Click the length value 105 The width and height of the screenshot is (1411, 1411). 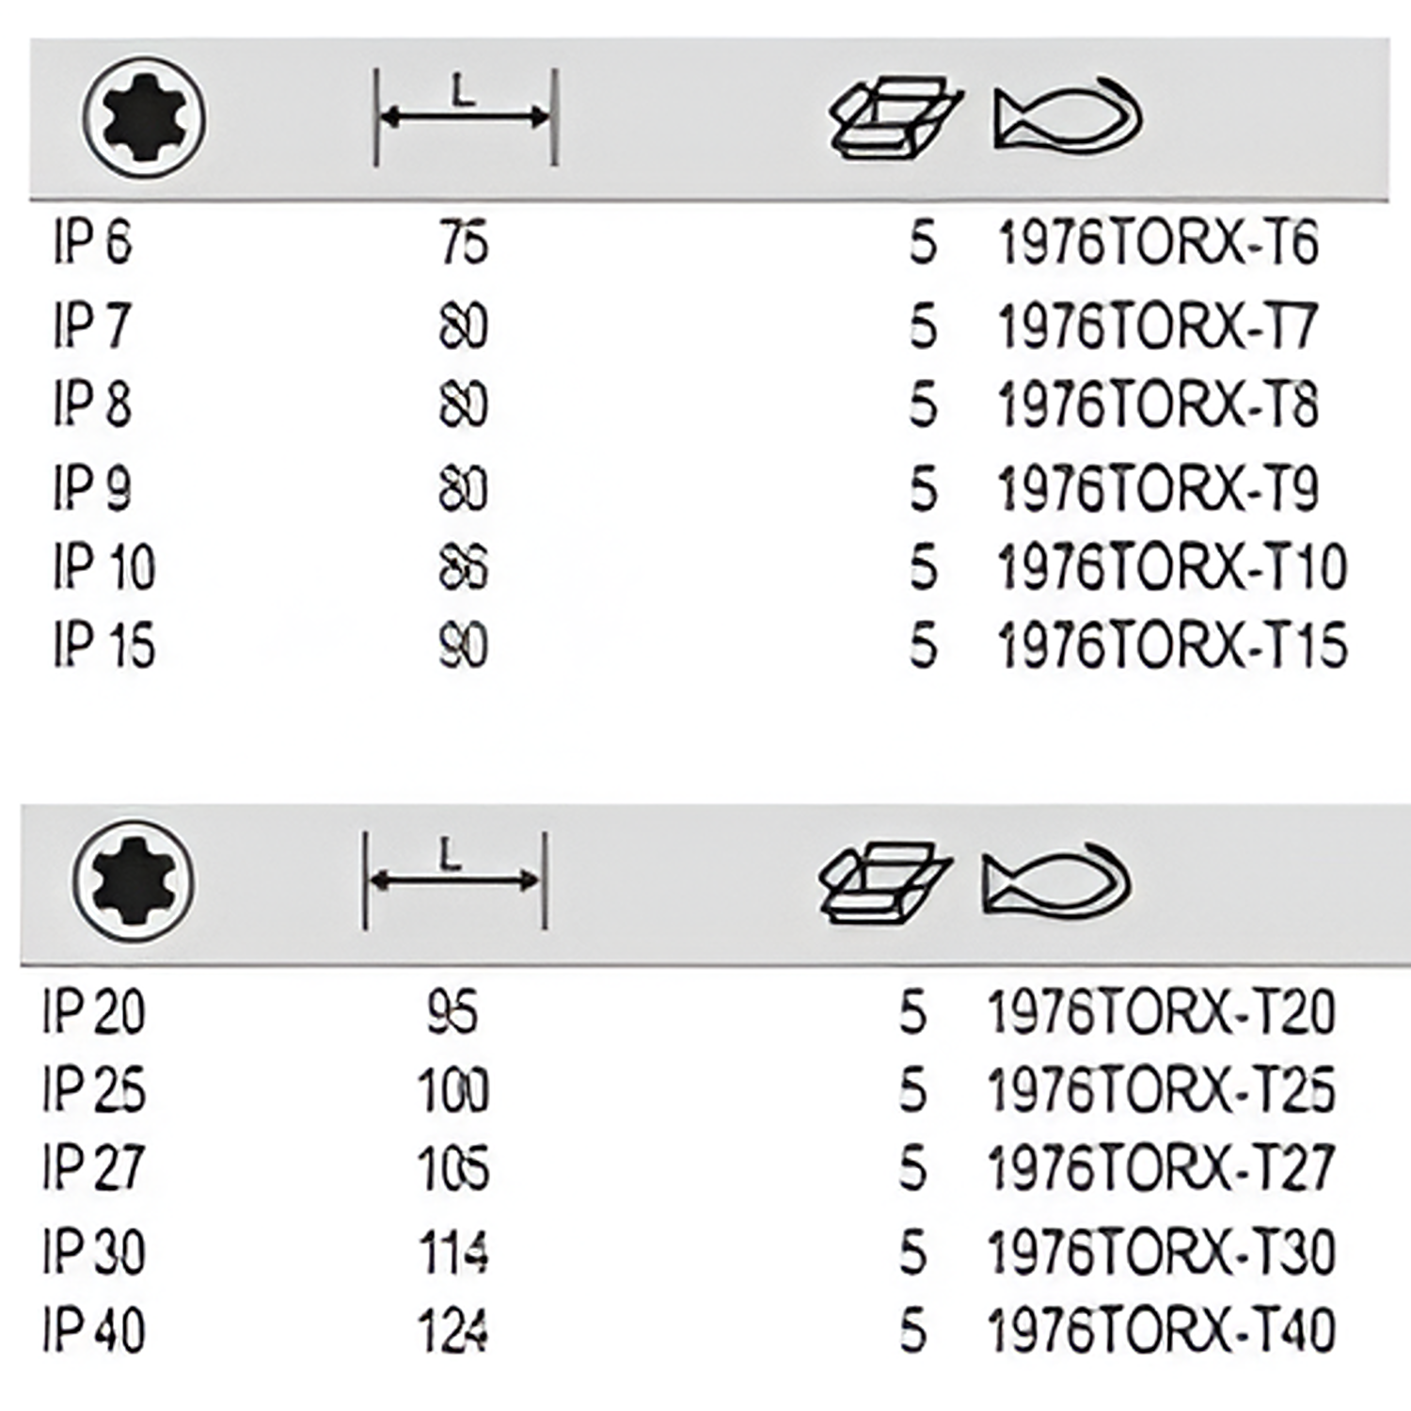tap(453, 1169)
